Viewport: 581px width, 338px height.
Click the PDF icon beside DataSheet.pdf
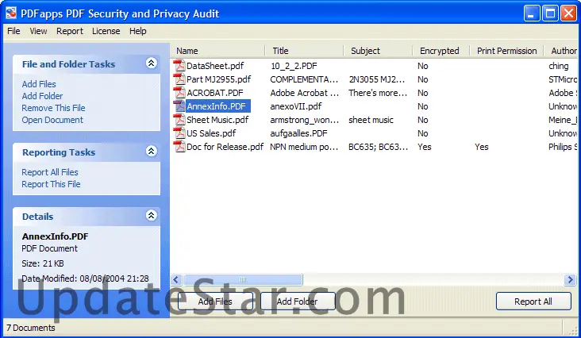click(x=179, y=66)
